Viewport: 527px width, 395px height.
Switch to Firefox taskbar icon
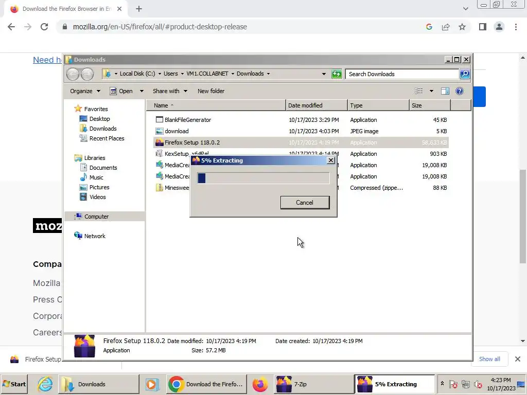coord(260,384)
